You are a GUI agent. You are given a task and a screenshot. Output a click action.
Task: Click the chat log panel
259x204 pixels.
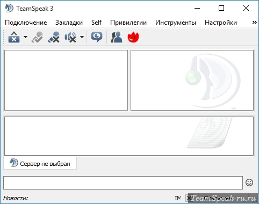[129, 136]
